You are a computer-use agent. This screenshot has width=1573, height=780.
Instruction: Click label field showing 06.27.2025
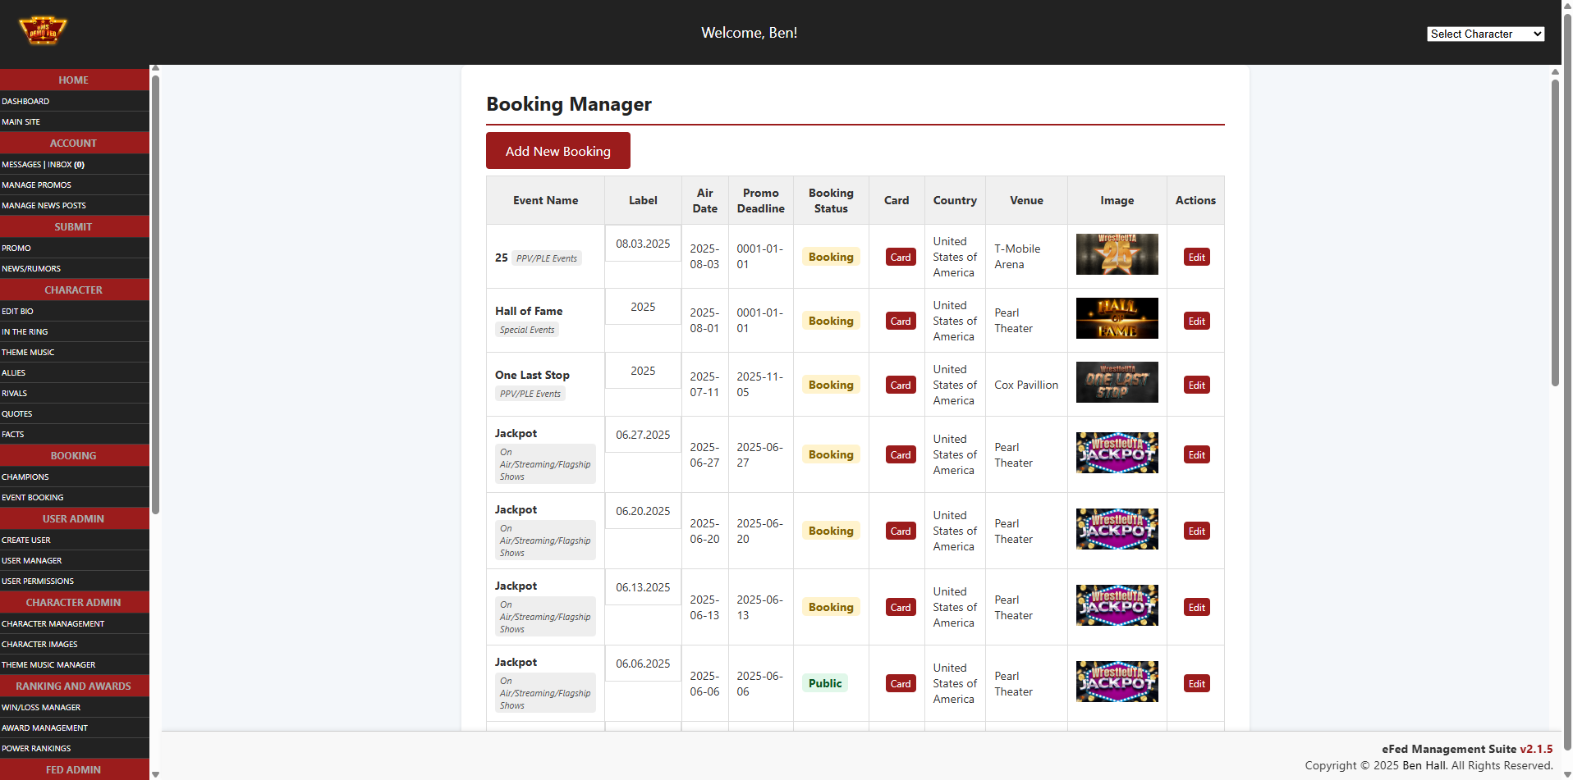click(643, 436)
